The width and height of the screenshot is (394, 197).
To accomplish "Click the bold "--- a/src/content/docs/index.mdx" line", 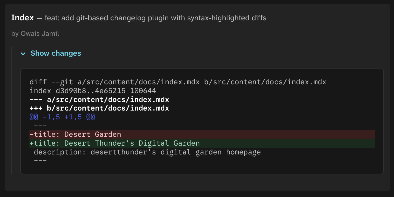I will [99, 100].
